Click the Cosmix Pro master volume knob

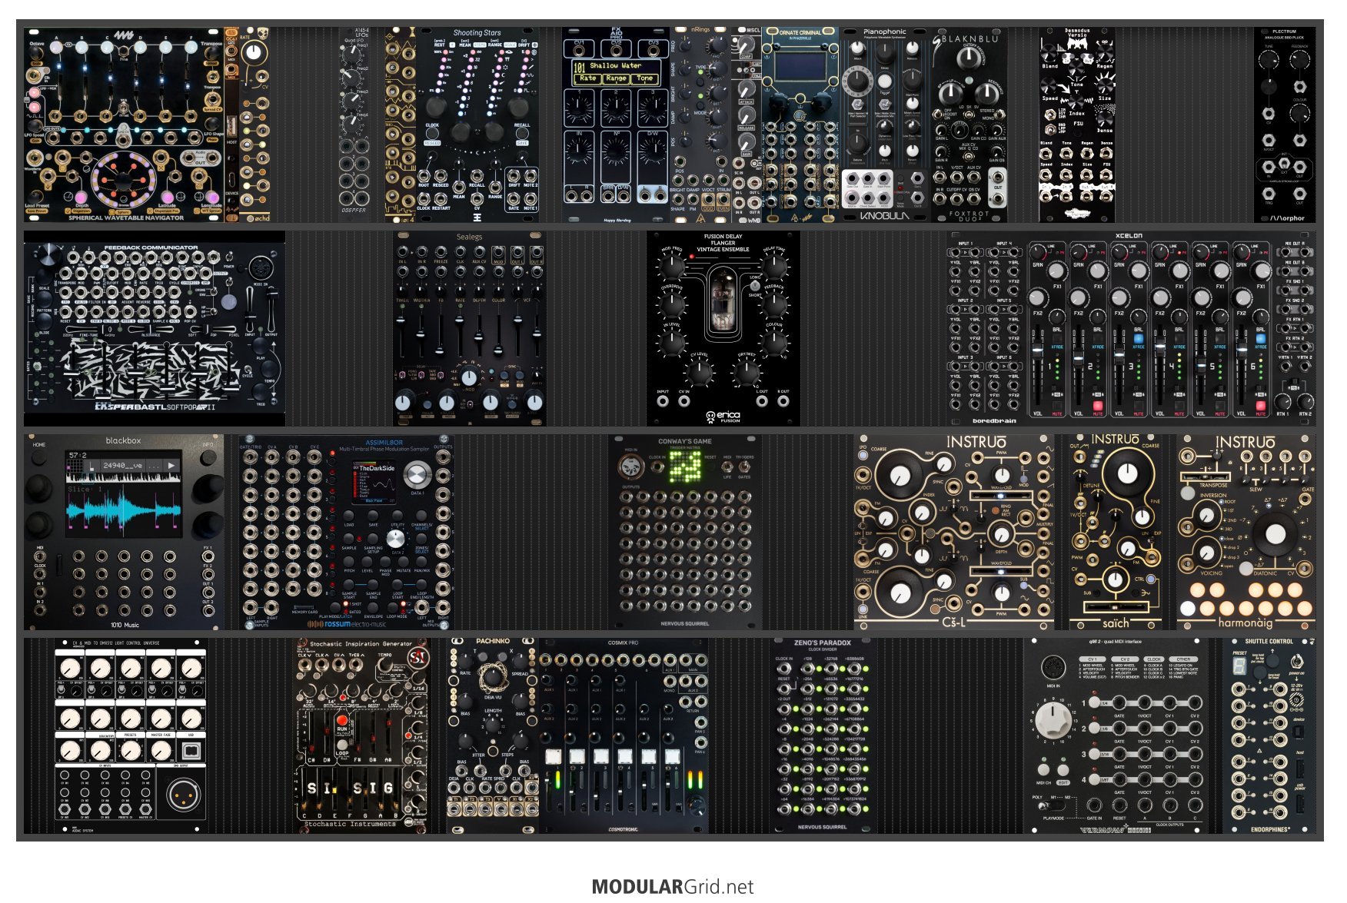(697, 805)
